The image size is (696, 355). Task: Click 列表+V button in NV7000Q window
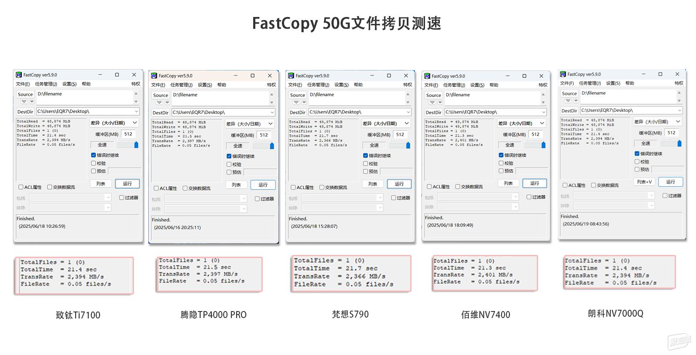click(644, 182)
